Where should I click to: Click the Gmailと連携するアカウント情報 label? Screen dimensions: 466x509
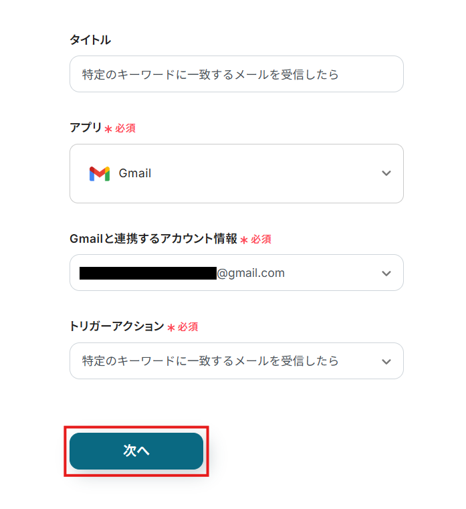click(x=153, y=239)
